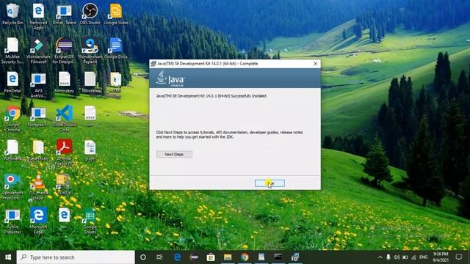The width and height of the screenshot is (470, 264).
Task: Open Cortana from the taskbar
Action: click(x=143, y=257)
